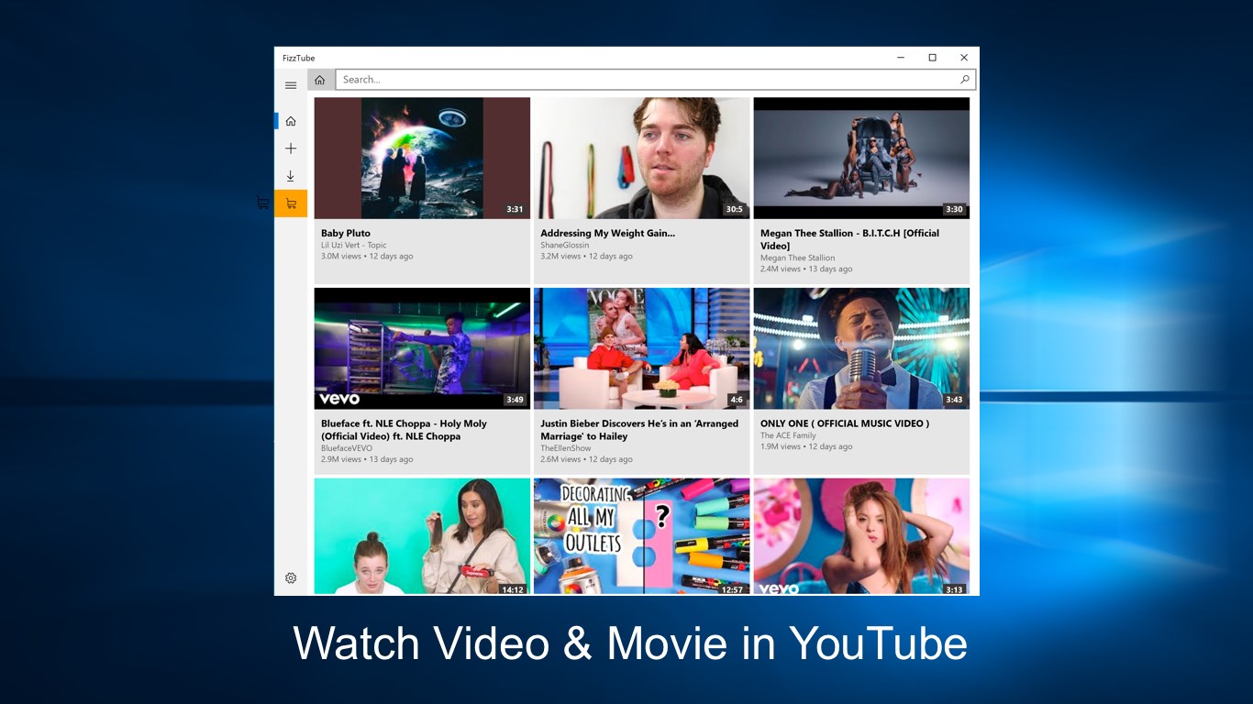Click 'Addressing My Weight Gain...' title

607,233
